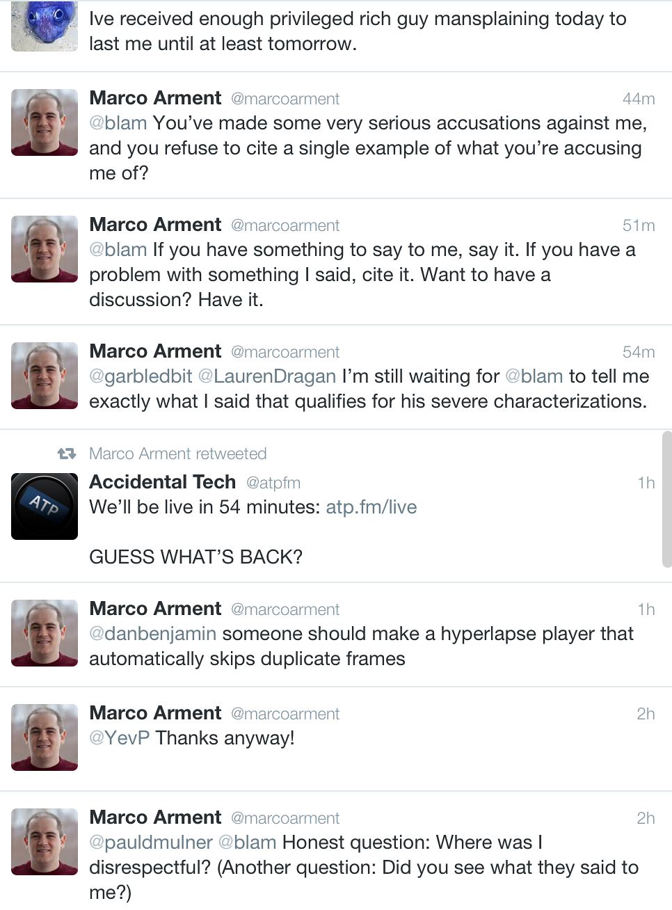Select Marco's avatar on the @YevP tweet

point(45,737)
